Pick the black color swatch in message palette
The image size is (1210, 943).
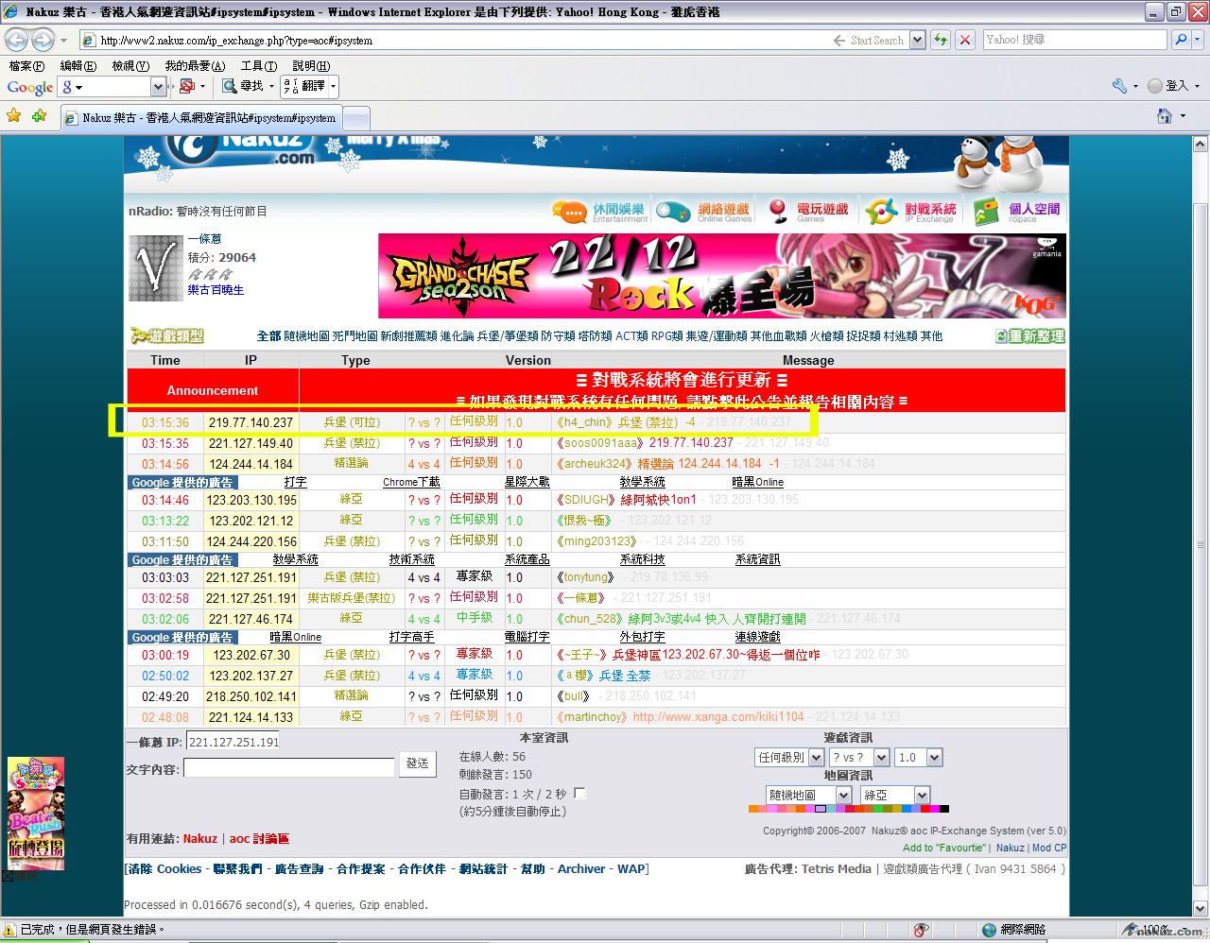click(944, 809)
